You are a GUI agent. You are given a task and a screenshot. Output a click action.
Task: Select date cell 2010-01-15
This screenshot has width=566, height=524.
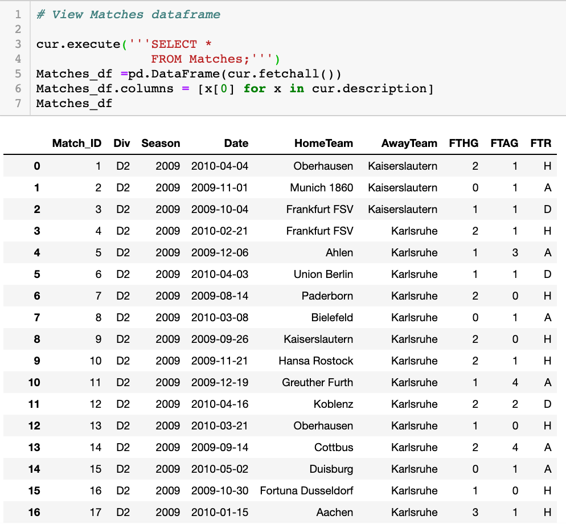(220, 513)
